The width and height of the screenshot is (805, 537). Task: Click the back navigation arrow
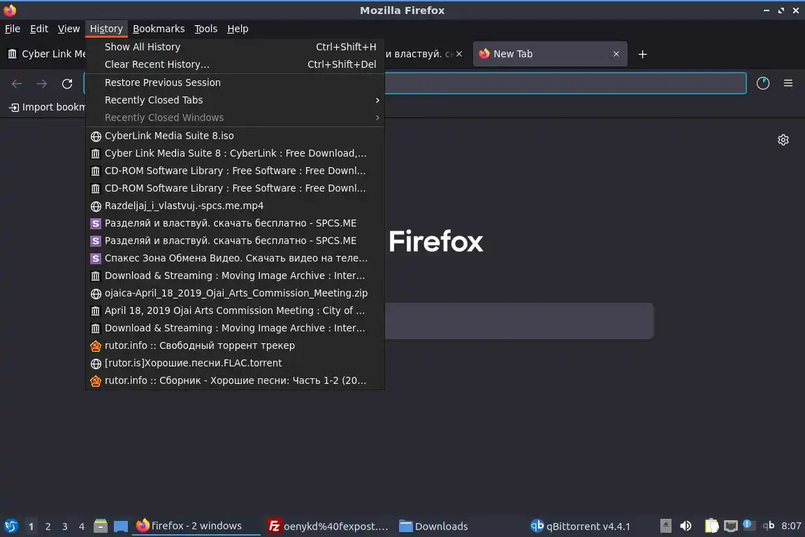tap(17, 84)
